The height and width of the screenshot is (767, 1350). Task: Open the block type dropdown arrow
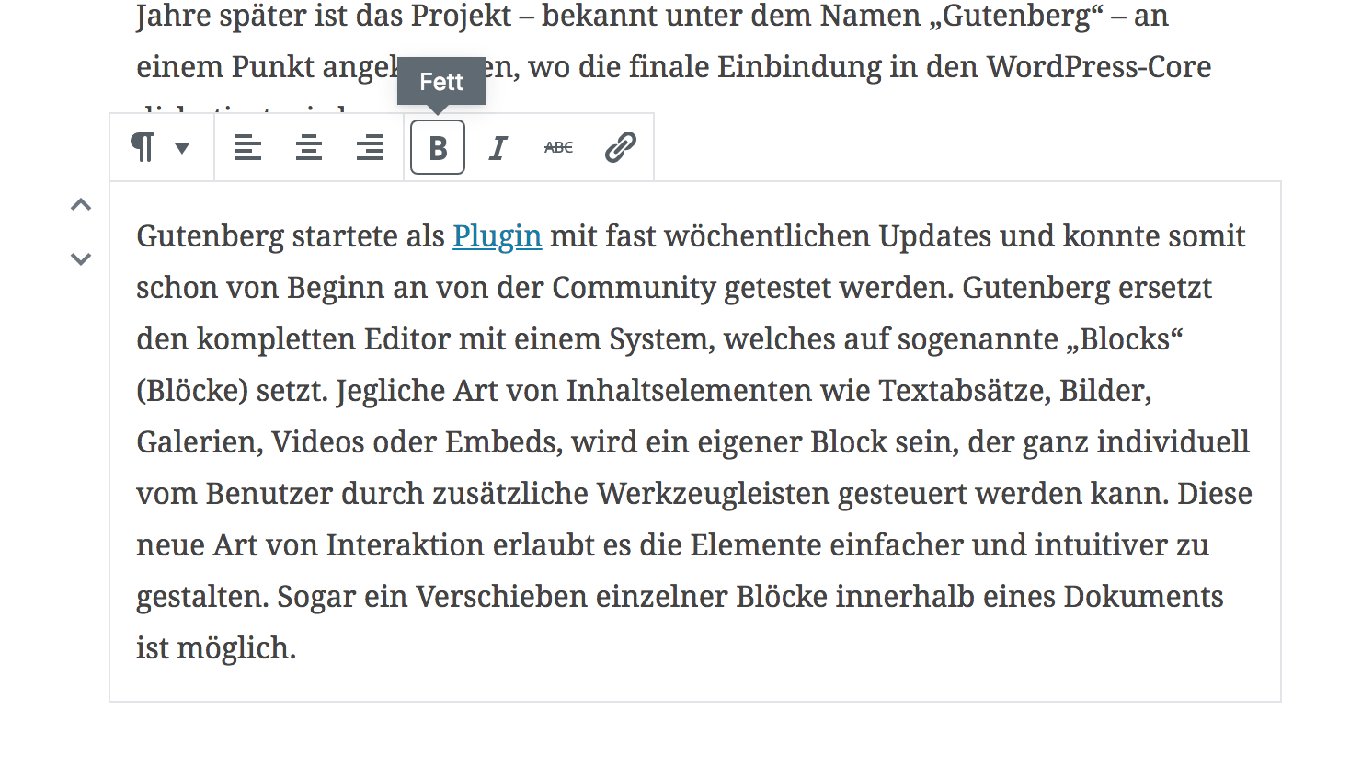pyautogui.click(x=182, y=147)
